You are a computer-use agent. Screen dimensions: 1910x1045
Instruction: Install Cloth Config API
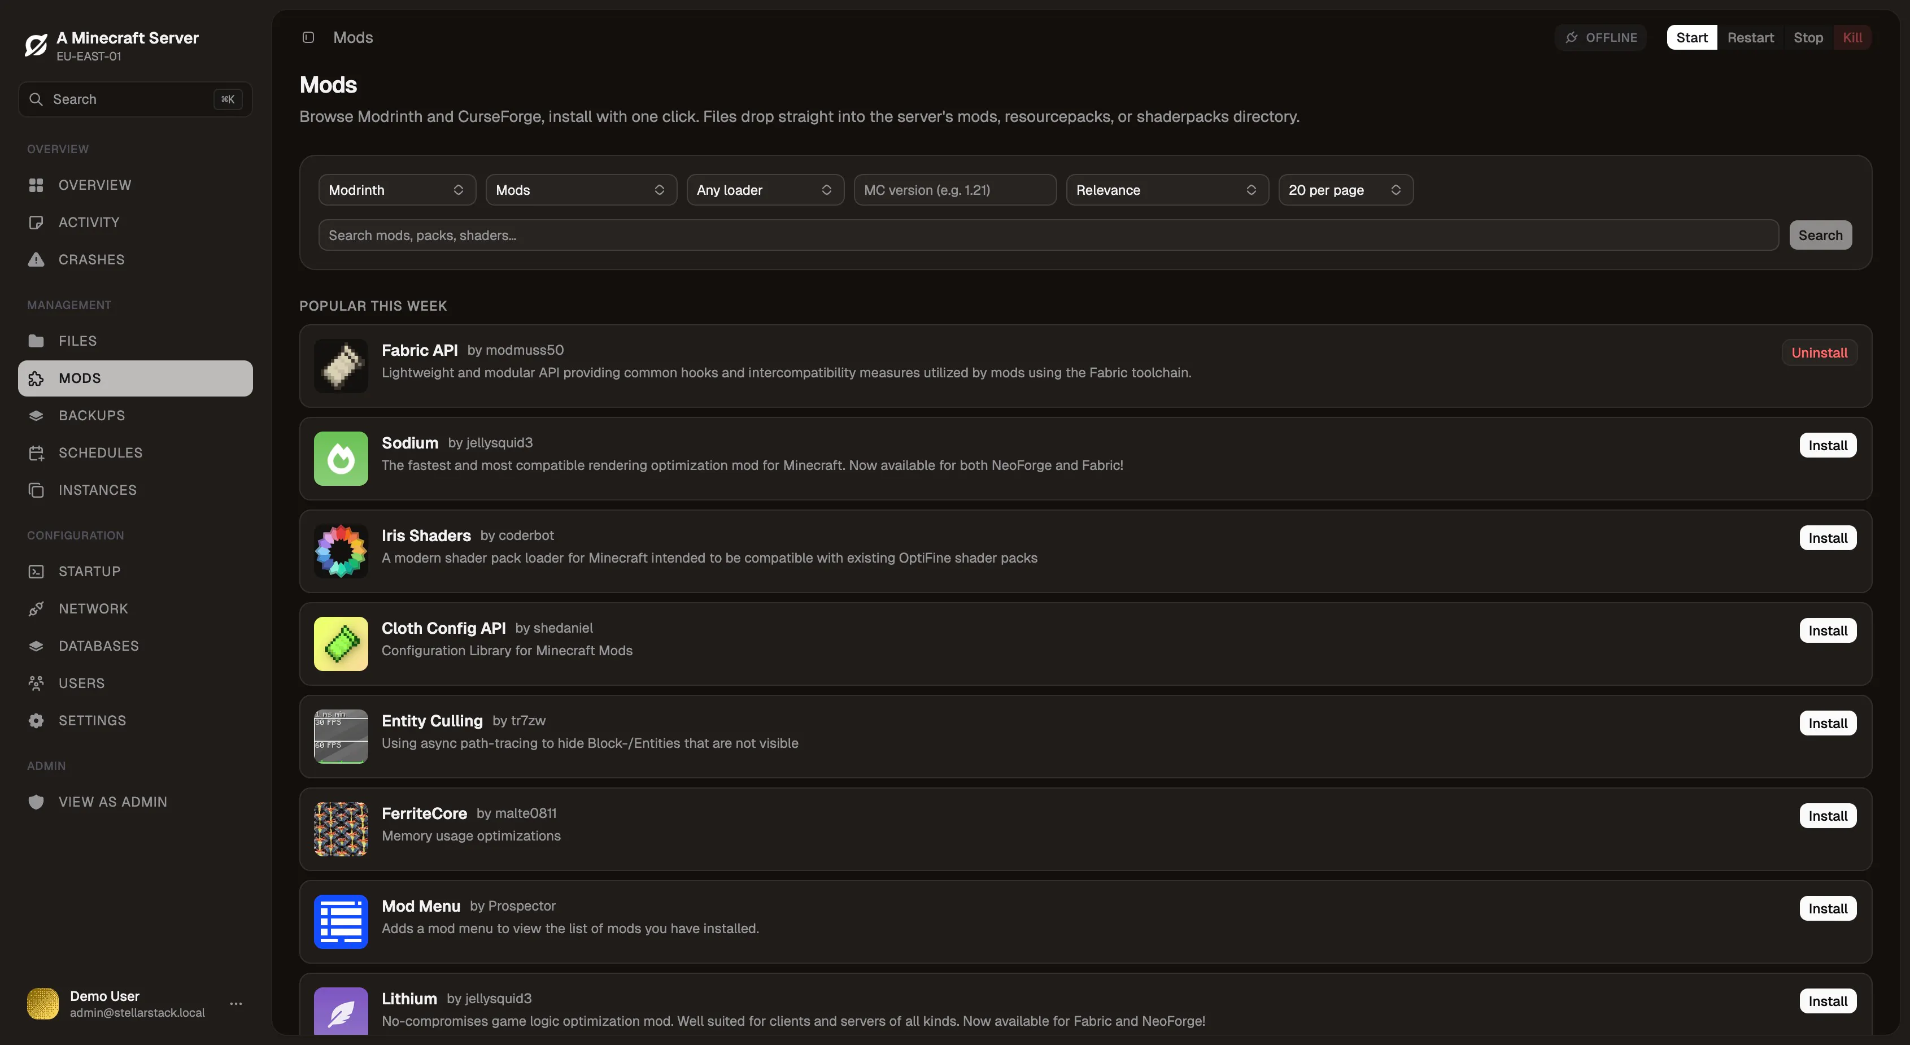click(1828, 630)
